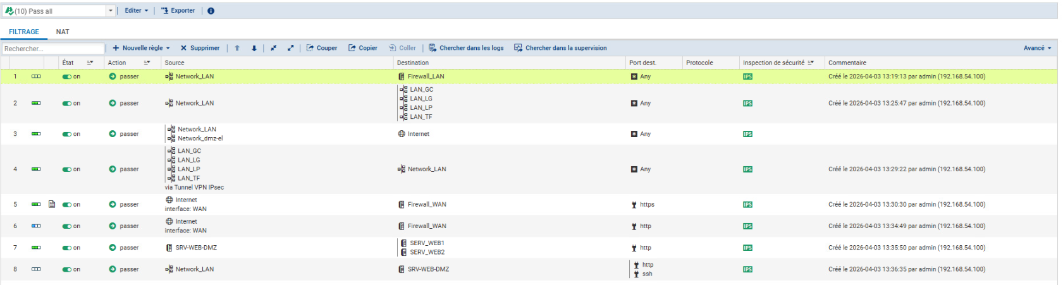The width and height of the screenshot is (1063, 285).
Task: Move selected rule up with arrow icon
Action: (x=237, y=48)
